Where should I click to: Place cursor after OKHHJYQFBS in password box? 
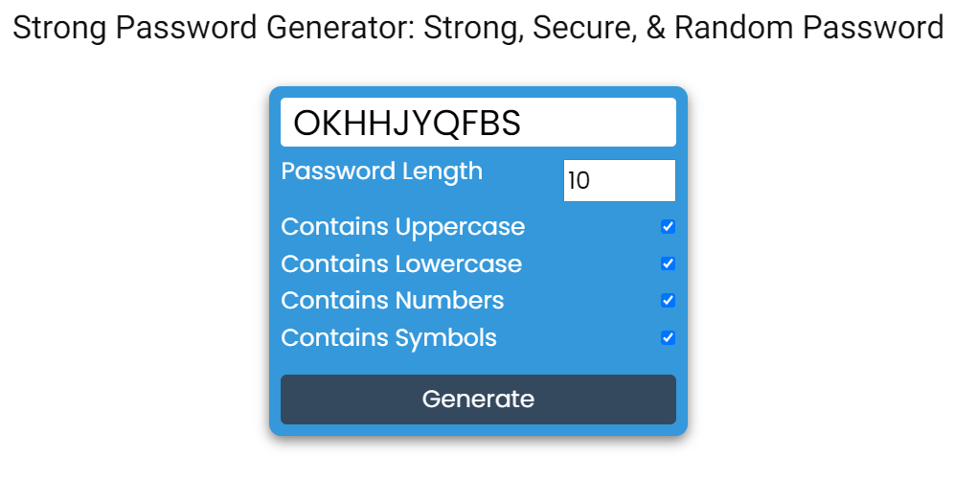click(x=524, y=123)
